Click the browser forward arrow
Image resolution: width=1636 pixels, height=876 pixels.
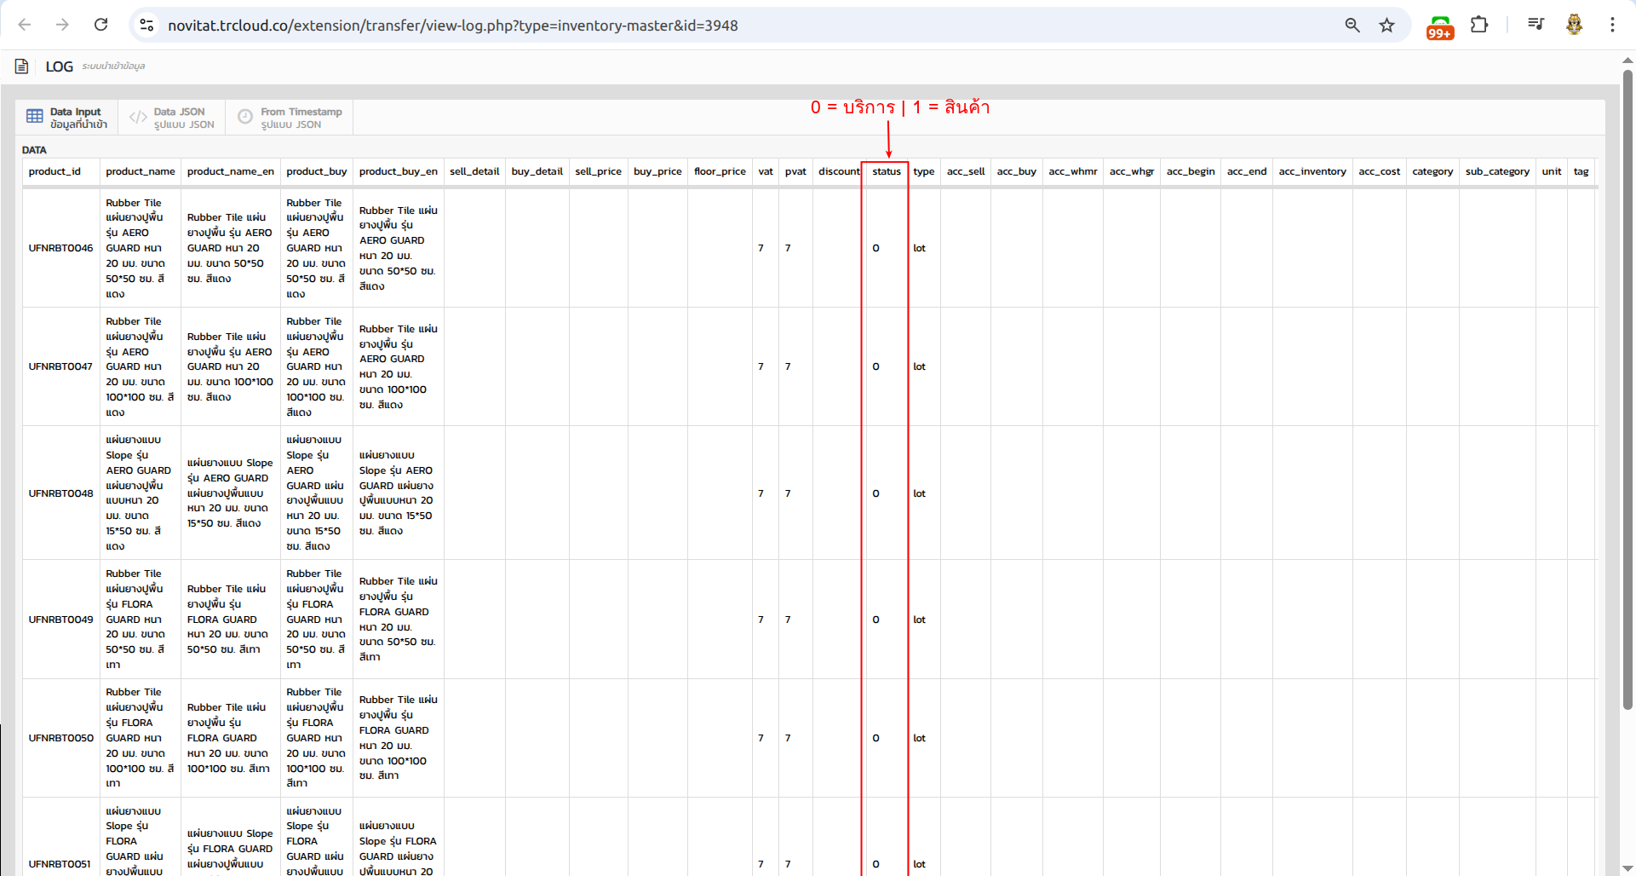[x=62, y=25]
